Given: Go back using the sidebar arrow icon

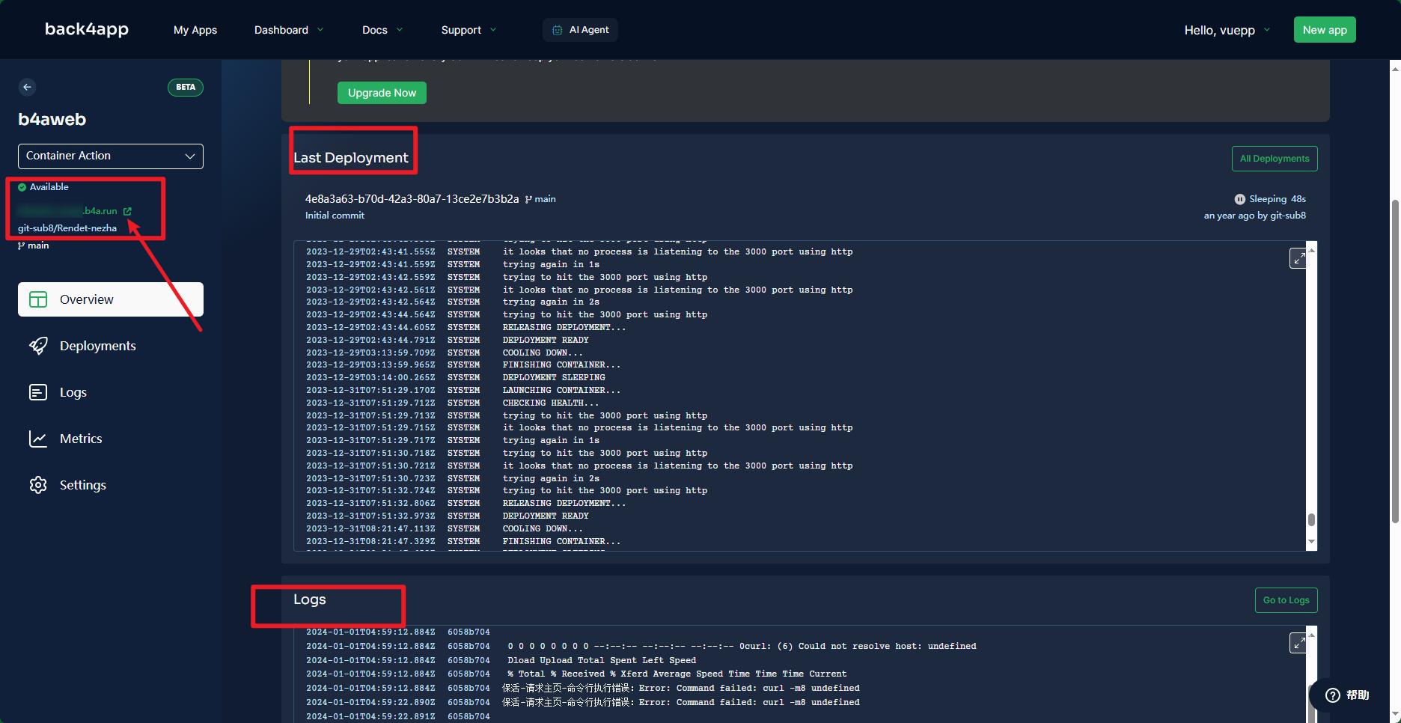Looking at the screenshot, I should click(27, 87).
